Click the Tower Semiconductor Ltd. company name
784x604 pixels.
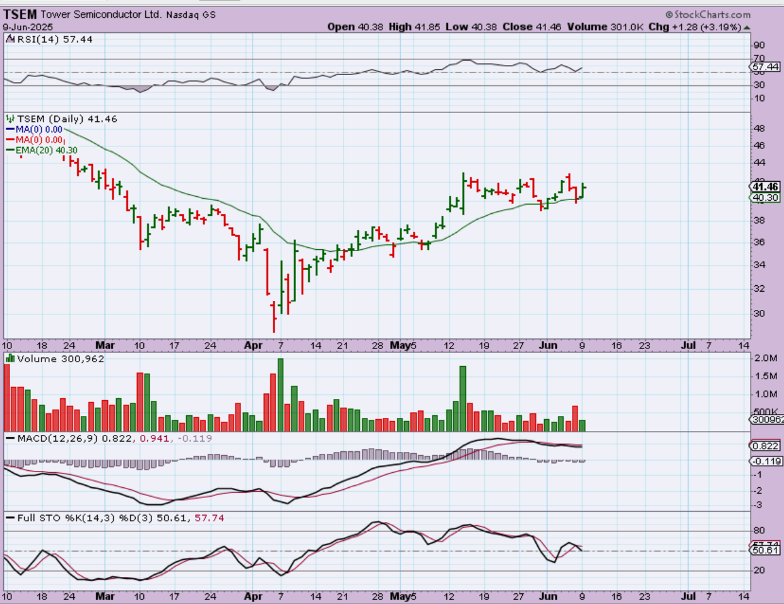click(x=101, y=14)
